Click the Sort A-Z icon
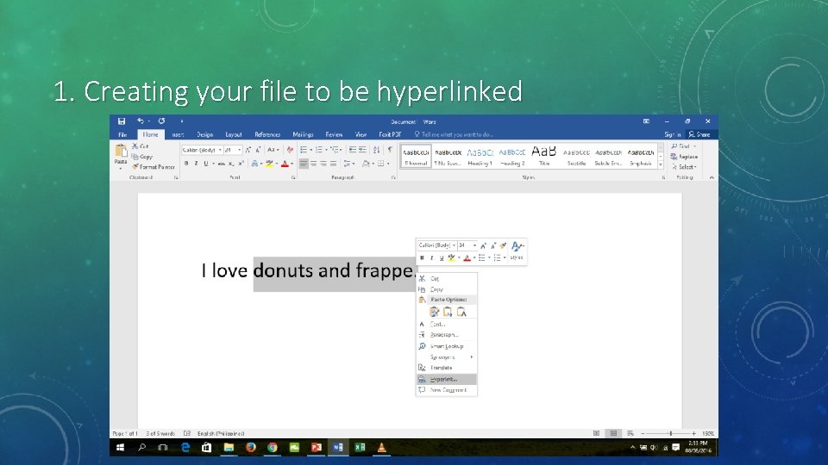 point(377,150)
